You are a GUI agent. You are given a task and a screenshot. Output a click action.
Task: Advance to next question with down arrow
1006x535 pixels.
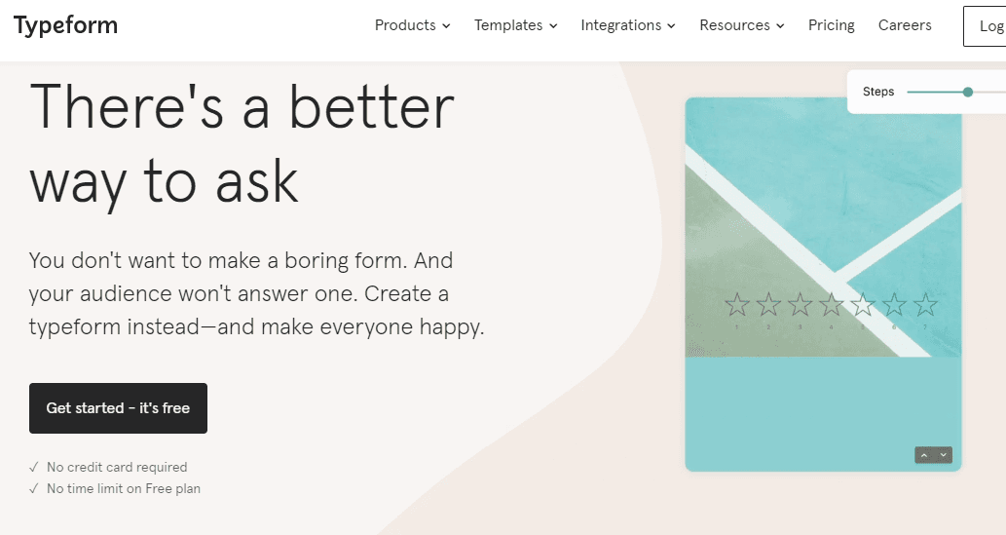pyautogui.click(x=943, y=455)
